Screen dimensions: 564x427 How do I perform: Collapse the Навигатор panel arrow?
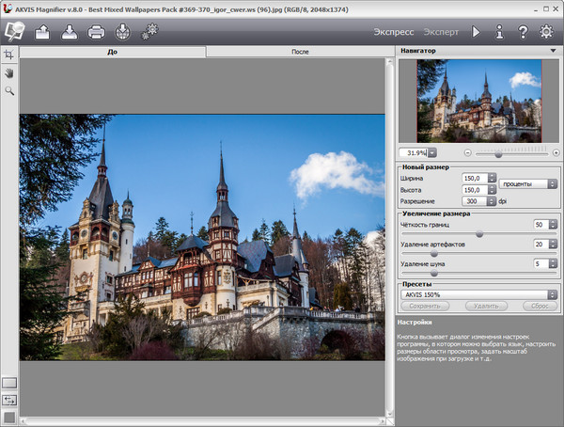pos(552,50)
